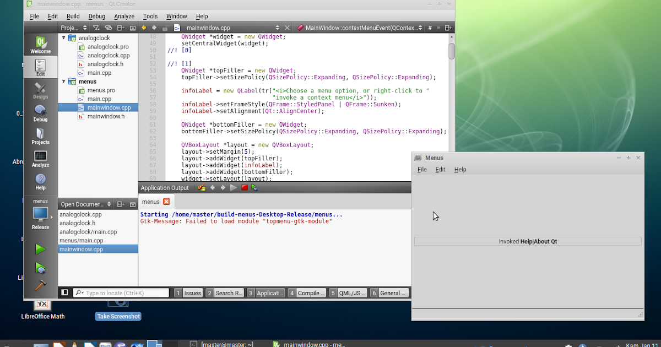Open the Tools menu

pos(150,16)
